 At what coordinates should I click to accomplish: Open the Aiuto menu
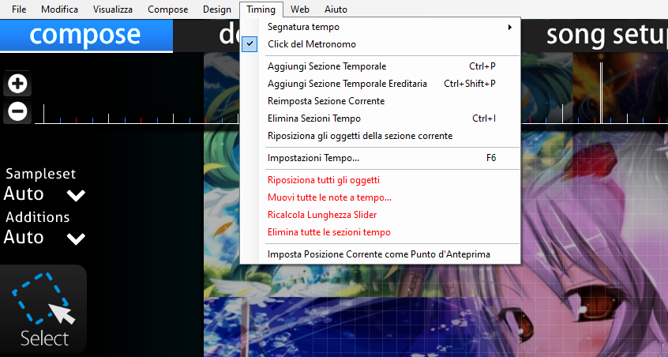click(x=336, y=9)
